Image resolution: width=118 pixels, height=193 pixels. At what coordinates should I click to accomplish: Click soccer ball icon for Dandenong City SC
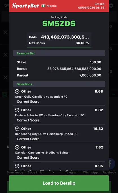coord(17,129)
